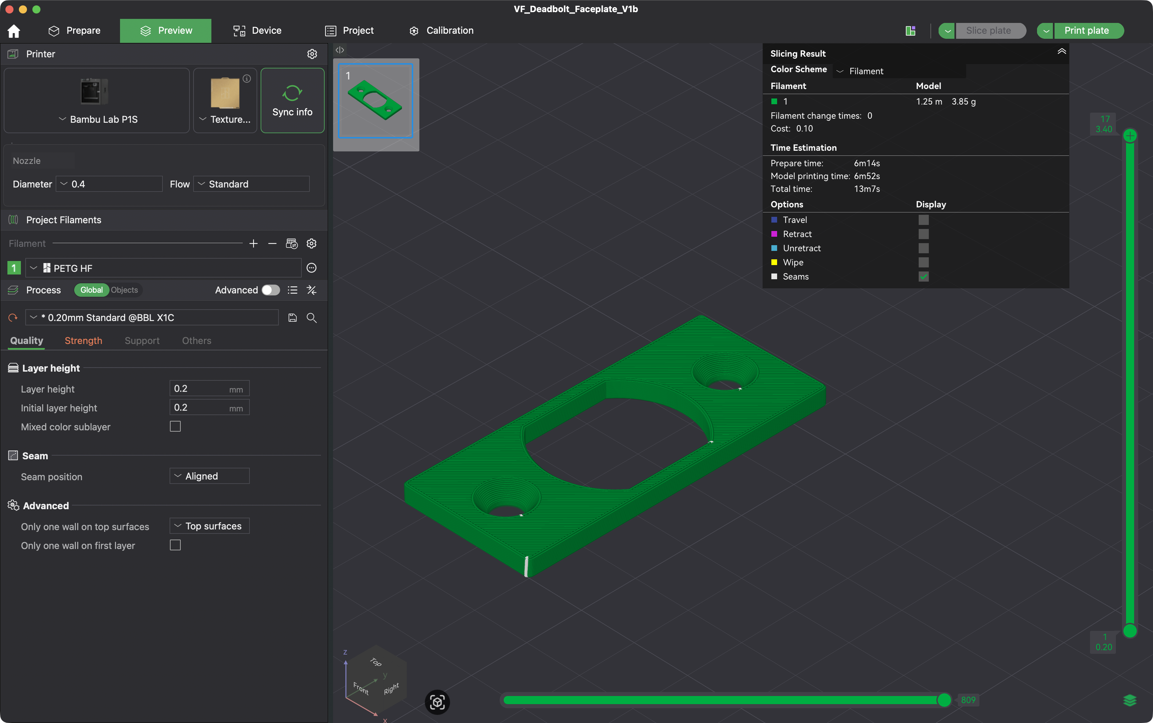Open the home screen icon
1153x723 pixels.
tap(14, 31)
